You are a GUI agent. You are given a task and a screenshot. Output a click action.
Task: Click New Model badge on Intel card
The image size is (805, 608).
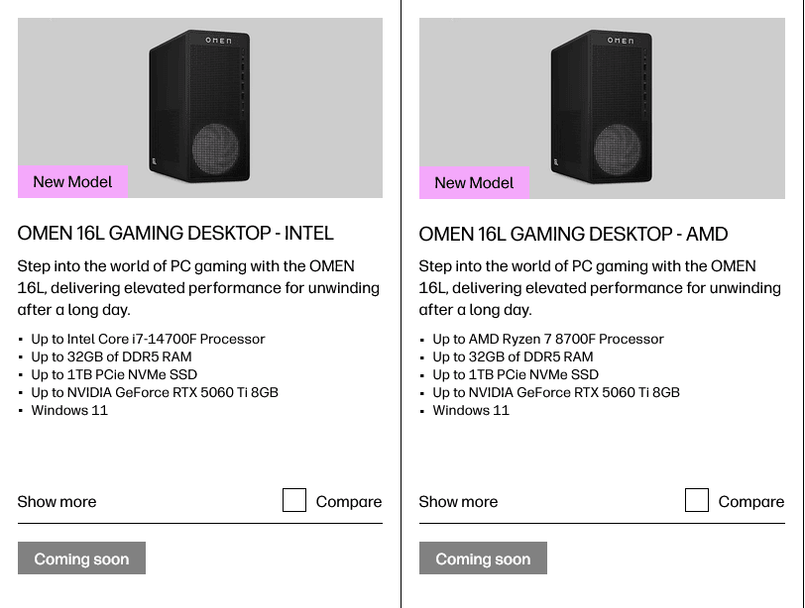73,182
